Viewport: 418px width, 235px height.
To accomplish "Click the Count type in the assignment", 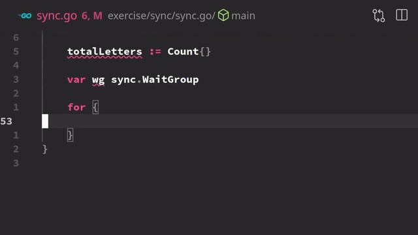I will (183, 52).
